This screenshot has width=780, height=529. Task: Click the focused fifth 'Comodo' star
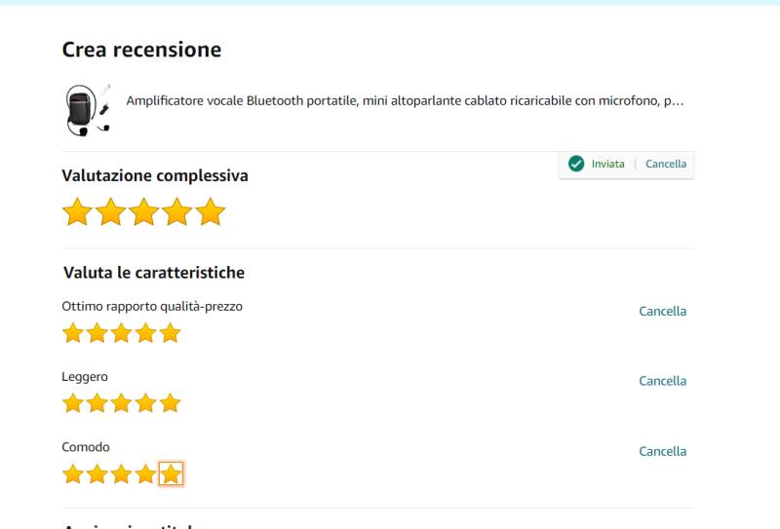click(x=171, y=474)
